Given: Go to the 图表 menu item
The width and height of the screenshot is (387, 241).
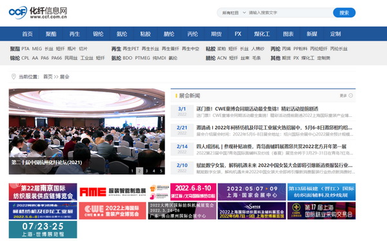Looking at the screenshot, I should click(x=288, y=34).
